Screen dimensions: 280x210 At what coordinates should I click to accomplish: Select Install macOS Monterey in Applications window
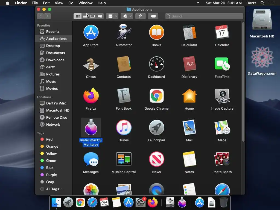91,127
